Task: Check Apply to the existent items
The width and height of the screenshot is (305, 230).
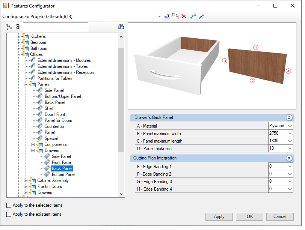Action: (9, 214)
